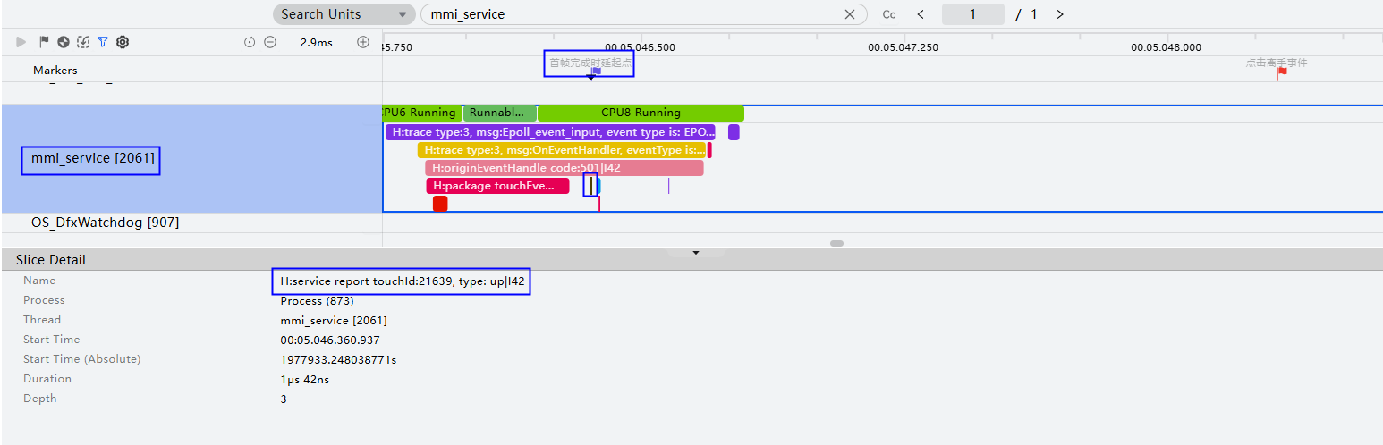Toggle the dashed selection checkbox icon

pos(83,42)
